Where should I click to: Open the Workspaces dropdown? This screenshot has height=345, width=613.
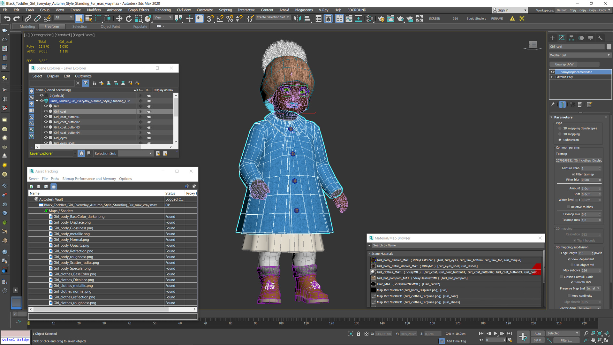tap(583, 10)
